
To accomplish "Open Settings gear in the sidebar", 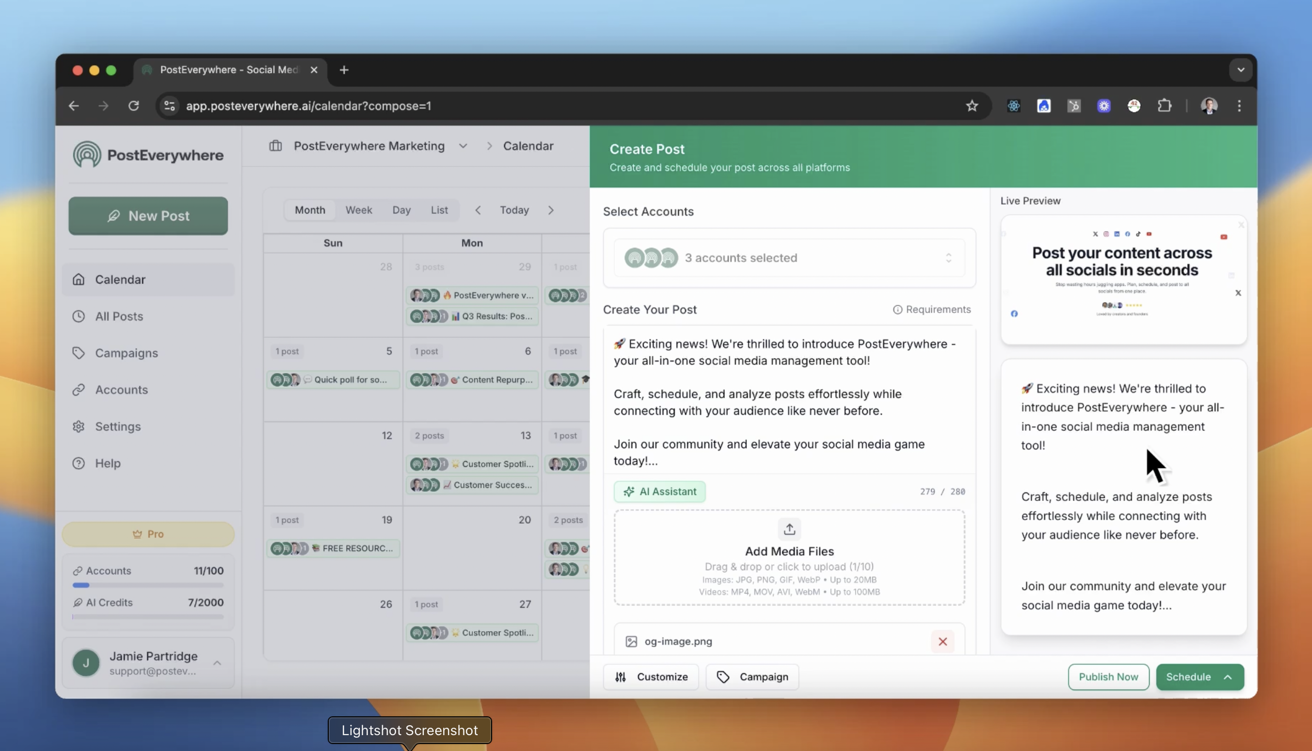I will click(x=78, y=427).
